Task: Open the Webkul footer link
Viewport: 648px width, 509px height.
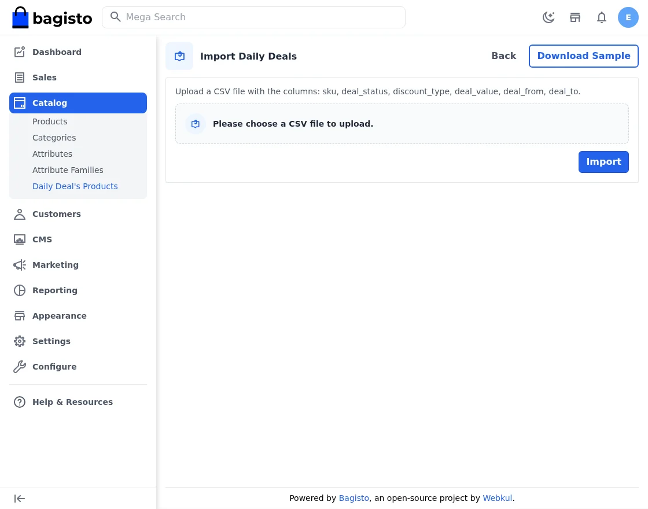Action: tap(497, 498)
